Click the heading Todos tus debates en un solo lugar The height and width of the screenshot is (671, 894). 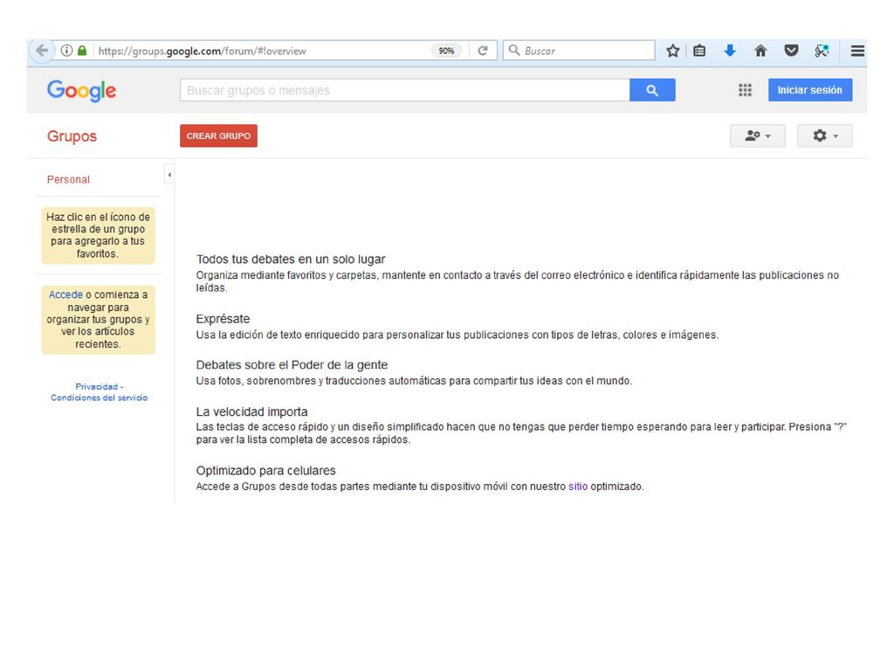tap(291, 259)
